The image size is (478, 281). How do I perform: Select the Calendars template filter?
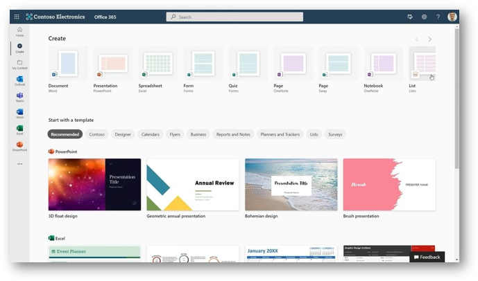pos(151,134)
